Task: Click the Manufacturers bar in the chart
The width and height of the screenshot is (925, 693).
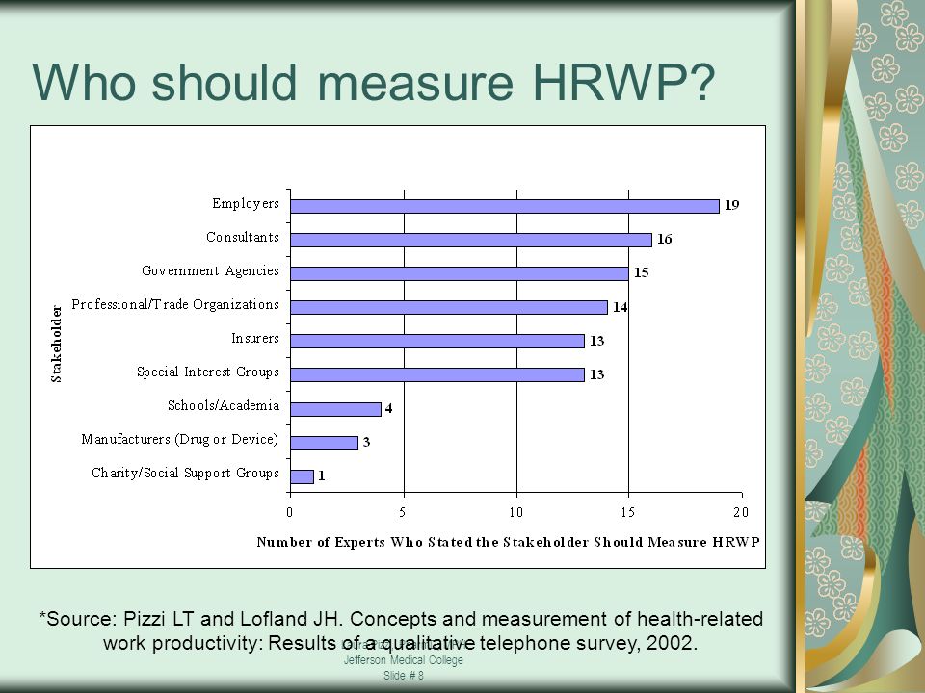Action: coord(324,443)
